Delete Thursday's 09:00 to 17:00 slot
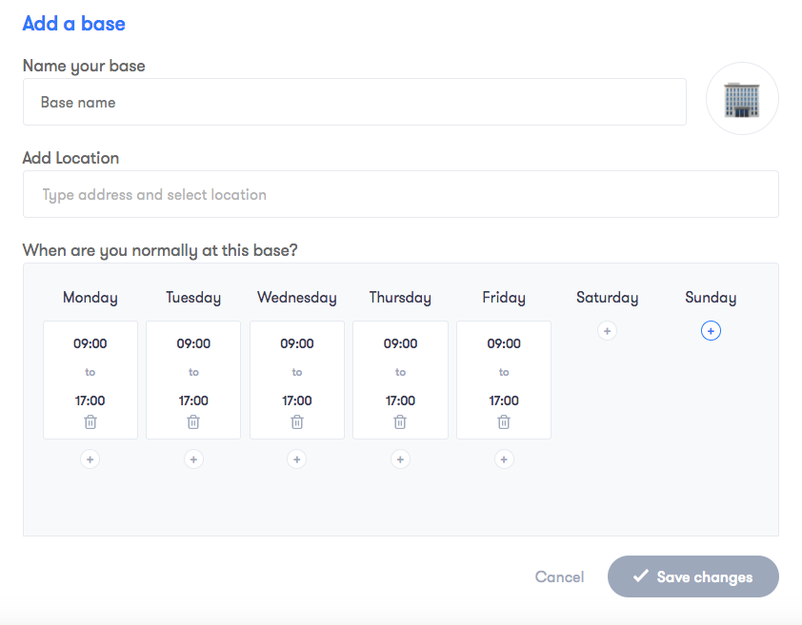 (x=400, y=421)
